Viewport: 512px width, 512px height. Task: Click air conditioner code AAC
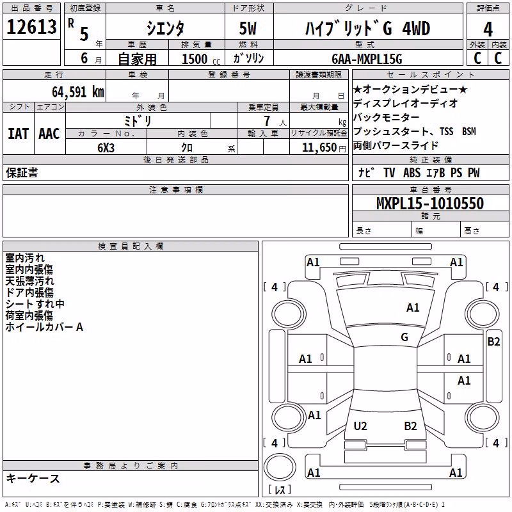(49, 134)
